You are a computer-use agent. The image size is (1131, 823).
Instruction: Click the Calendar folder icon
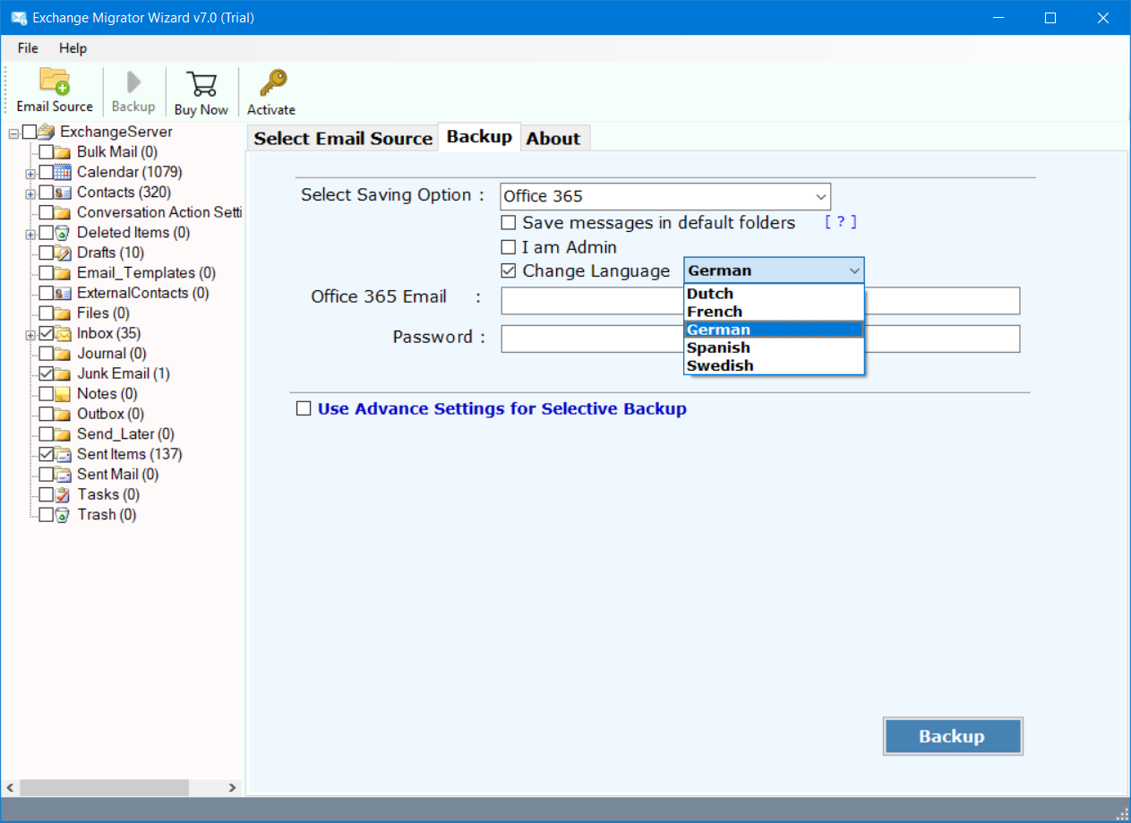tap(63, 172)
